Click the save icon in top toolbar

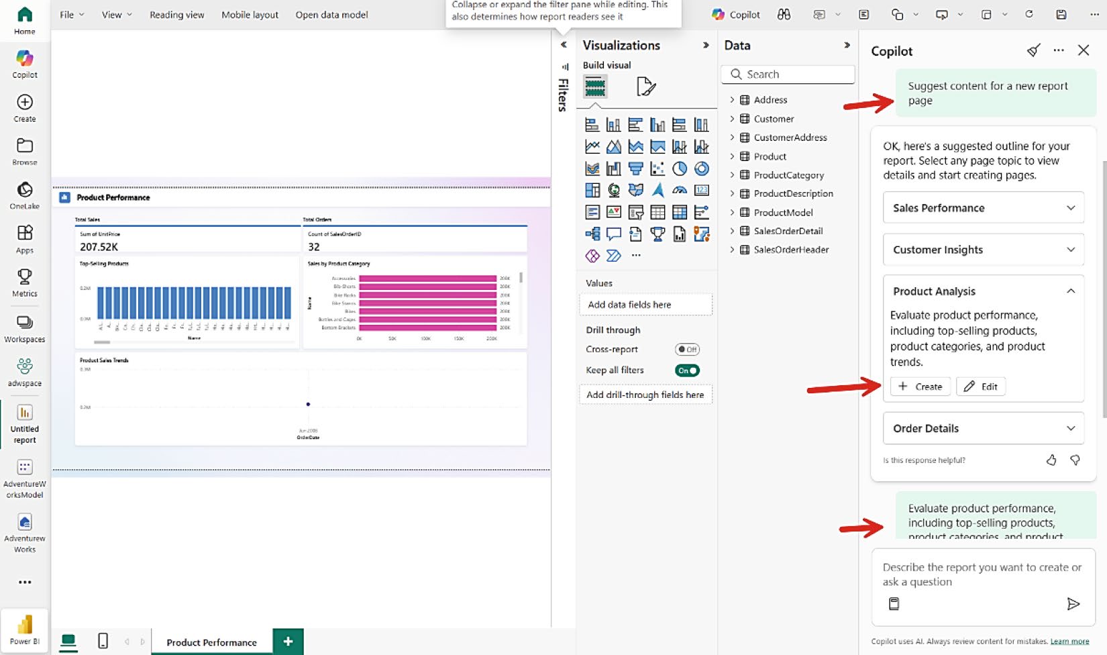coord(1061,14)
